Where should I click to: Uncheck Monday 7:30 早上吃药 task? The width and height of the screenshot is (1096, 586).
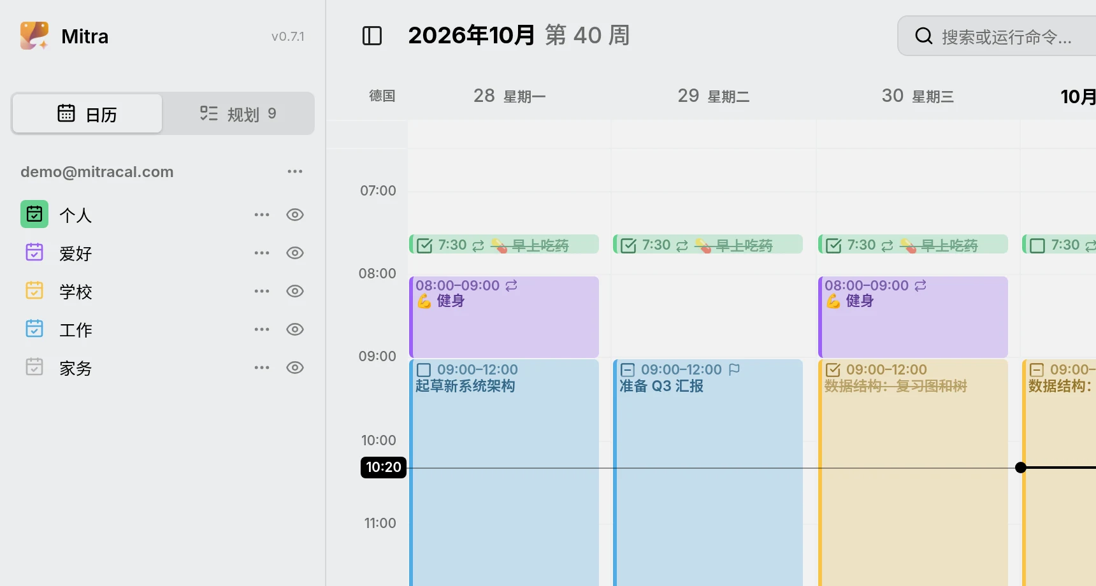pyautogui.click(x=424, y=245)
